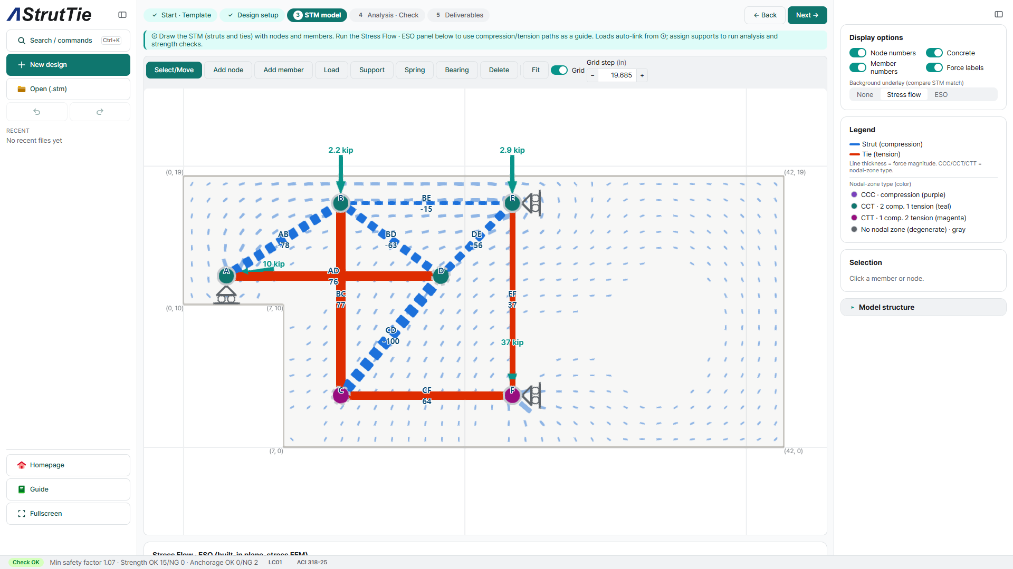The height and width of the screenshot is (569, 1013).
Task: Click the support symbol beside node E
Action: pos(532,203)
